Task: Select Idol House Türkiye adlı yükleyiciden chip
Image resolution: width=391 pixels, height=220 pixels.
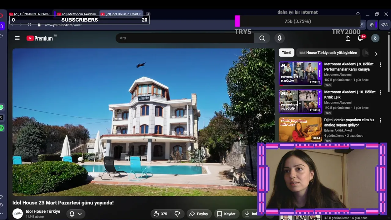Action: (x=328, y=53)
